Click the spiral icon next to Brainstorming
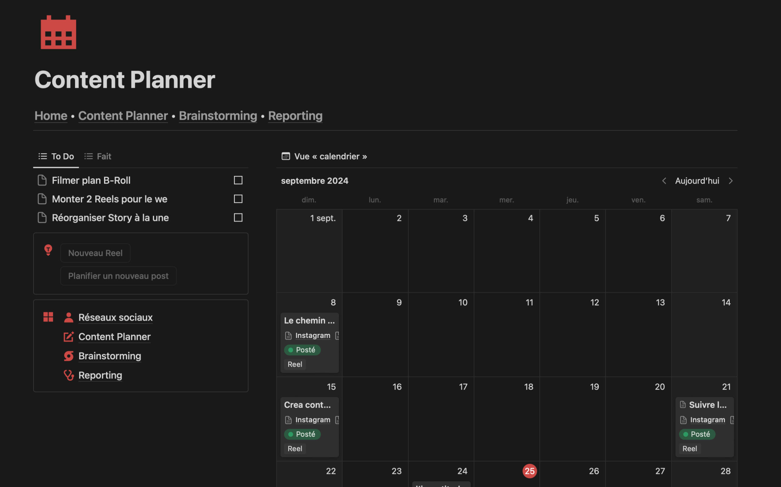This screenshot has width=781, height=487. pos(68,356)
